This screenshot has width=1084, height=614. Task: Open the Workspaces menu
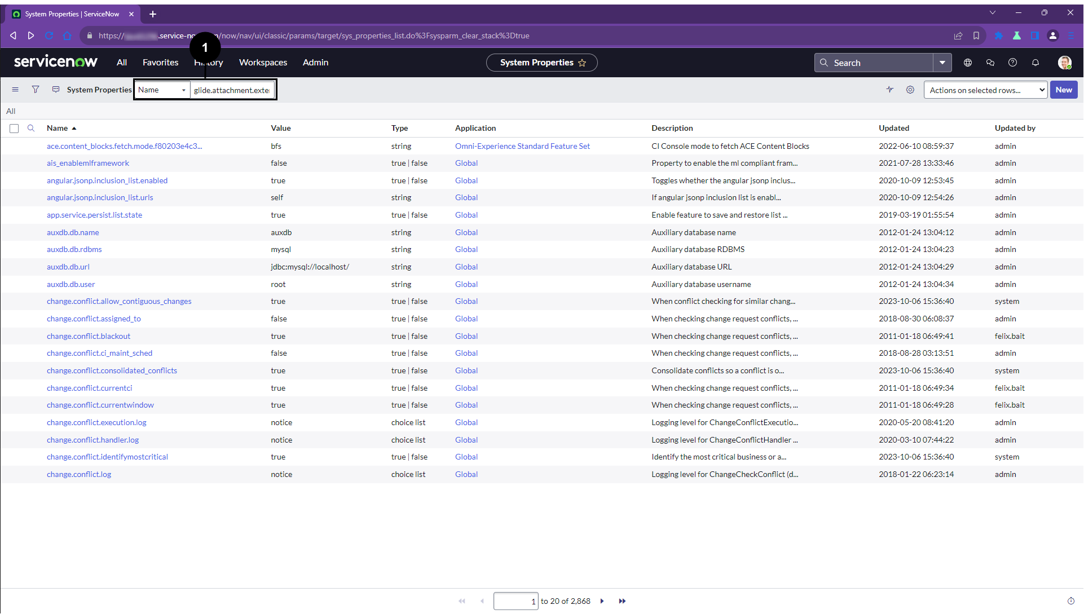[x=263, y=63]
